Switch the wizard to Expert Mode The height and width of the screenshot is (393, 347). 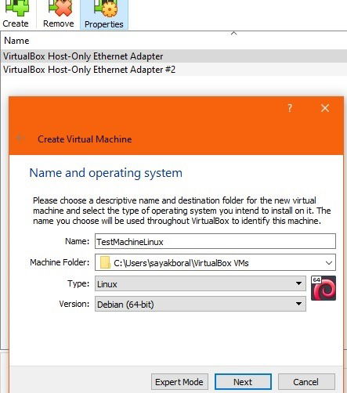tap(179, 382)
